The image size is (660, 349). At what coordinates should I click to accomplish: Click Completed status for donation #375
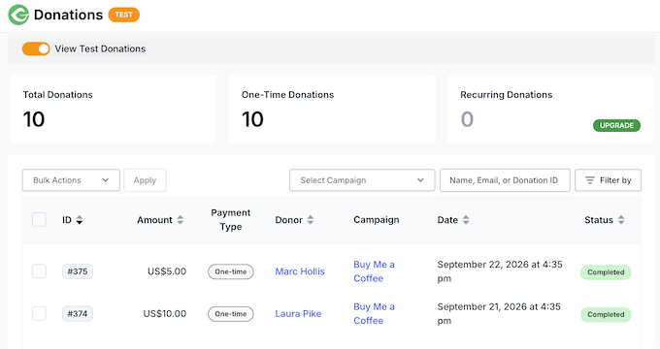point(606,272)
